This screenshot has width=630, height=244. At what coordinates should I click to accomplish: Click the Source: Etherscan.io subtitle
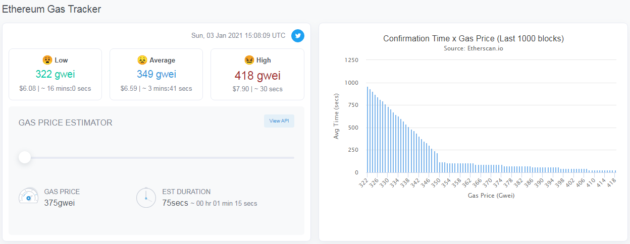click(474, 49)
